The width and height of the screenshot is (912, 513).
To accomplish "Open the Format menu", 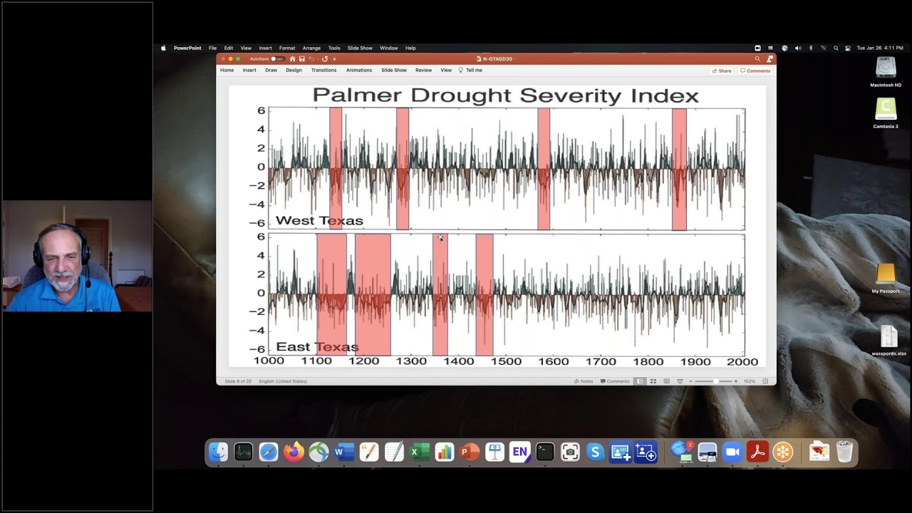I will [x=287, y=48].
